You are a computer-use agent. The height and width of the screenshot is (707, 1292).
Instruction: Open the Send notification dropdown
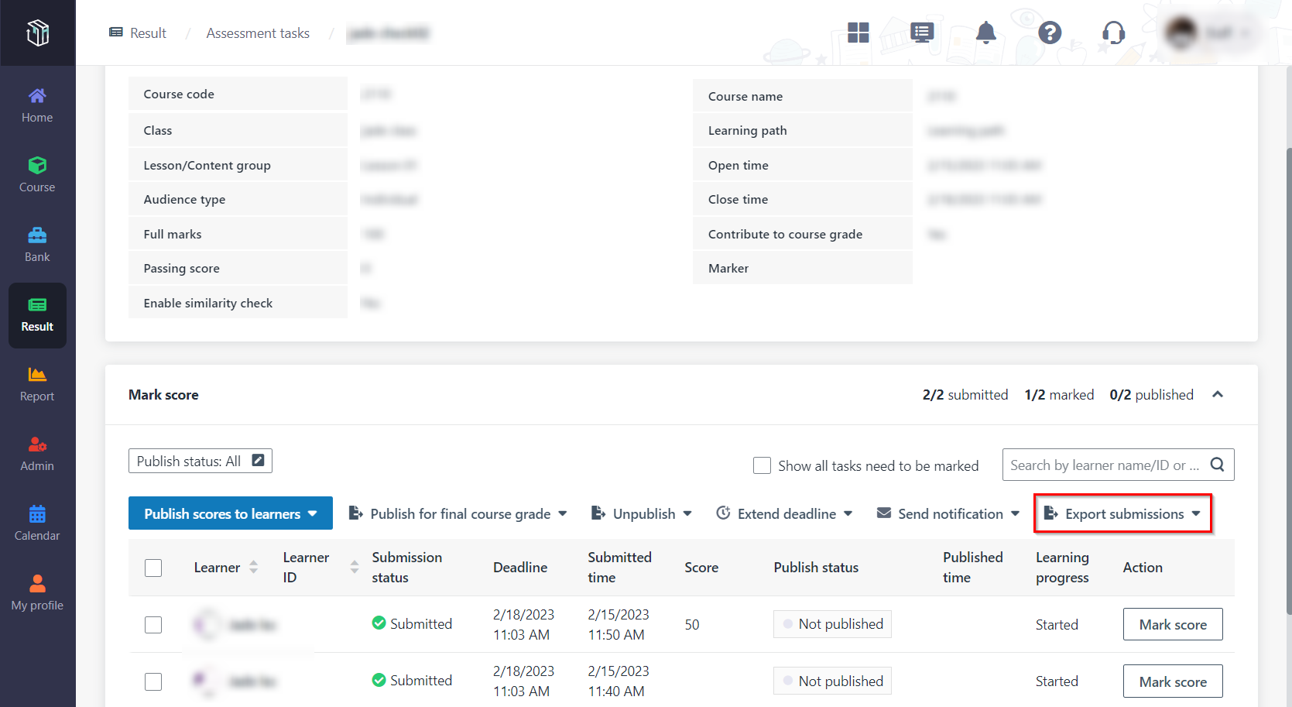tap(948, 513)
